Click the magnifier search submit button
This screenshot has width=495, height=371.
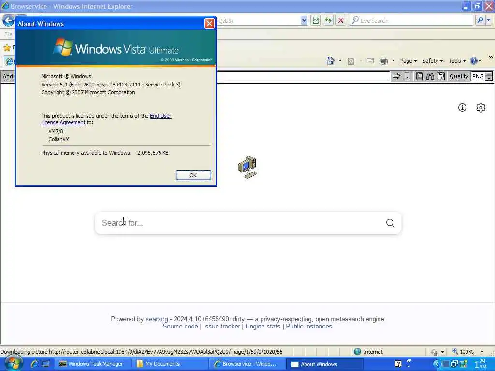tap(390, 223)
